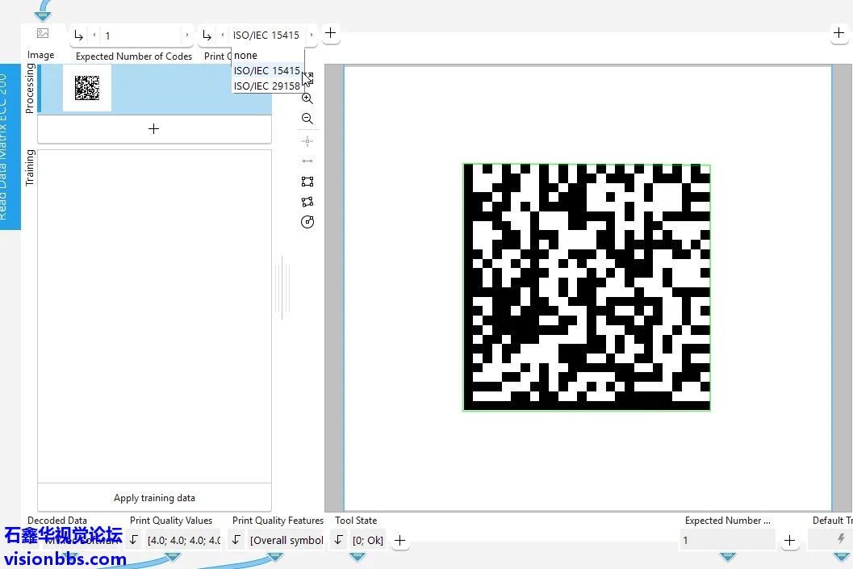This screenshot has height=569, width=853.
Task: Click the zoom in magnifier icon
Action: [307, 98]
